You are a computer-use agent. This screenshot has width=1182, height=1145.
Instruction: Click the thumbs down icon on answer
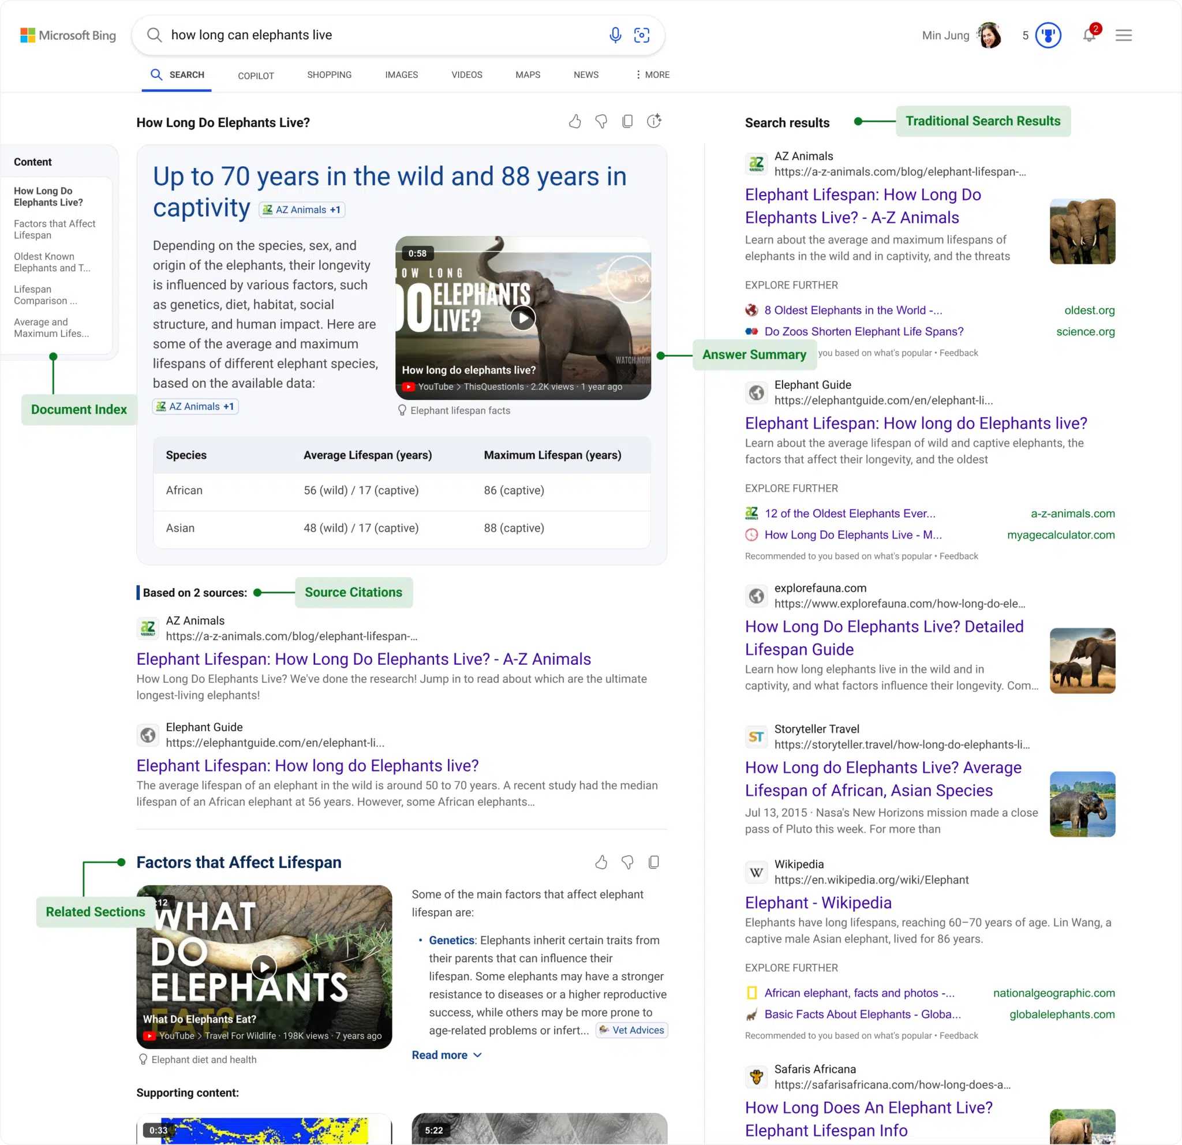coord(601,121)
